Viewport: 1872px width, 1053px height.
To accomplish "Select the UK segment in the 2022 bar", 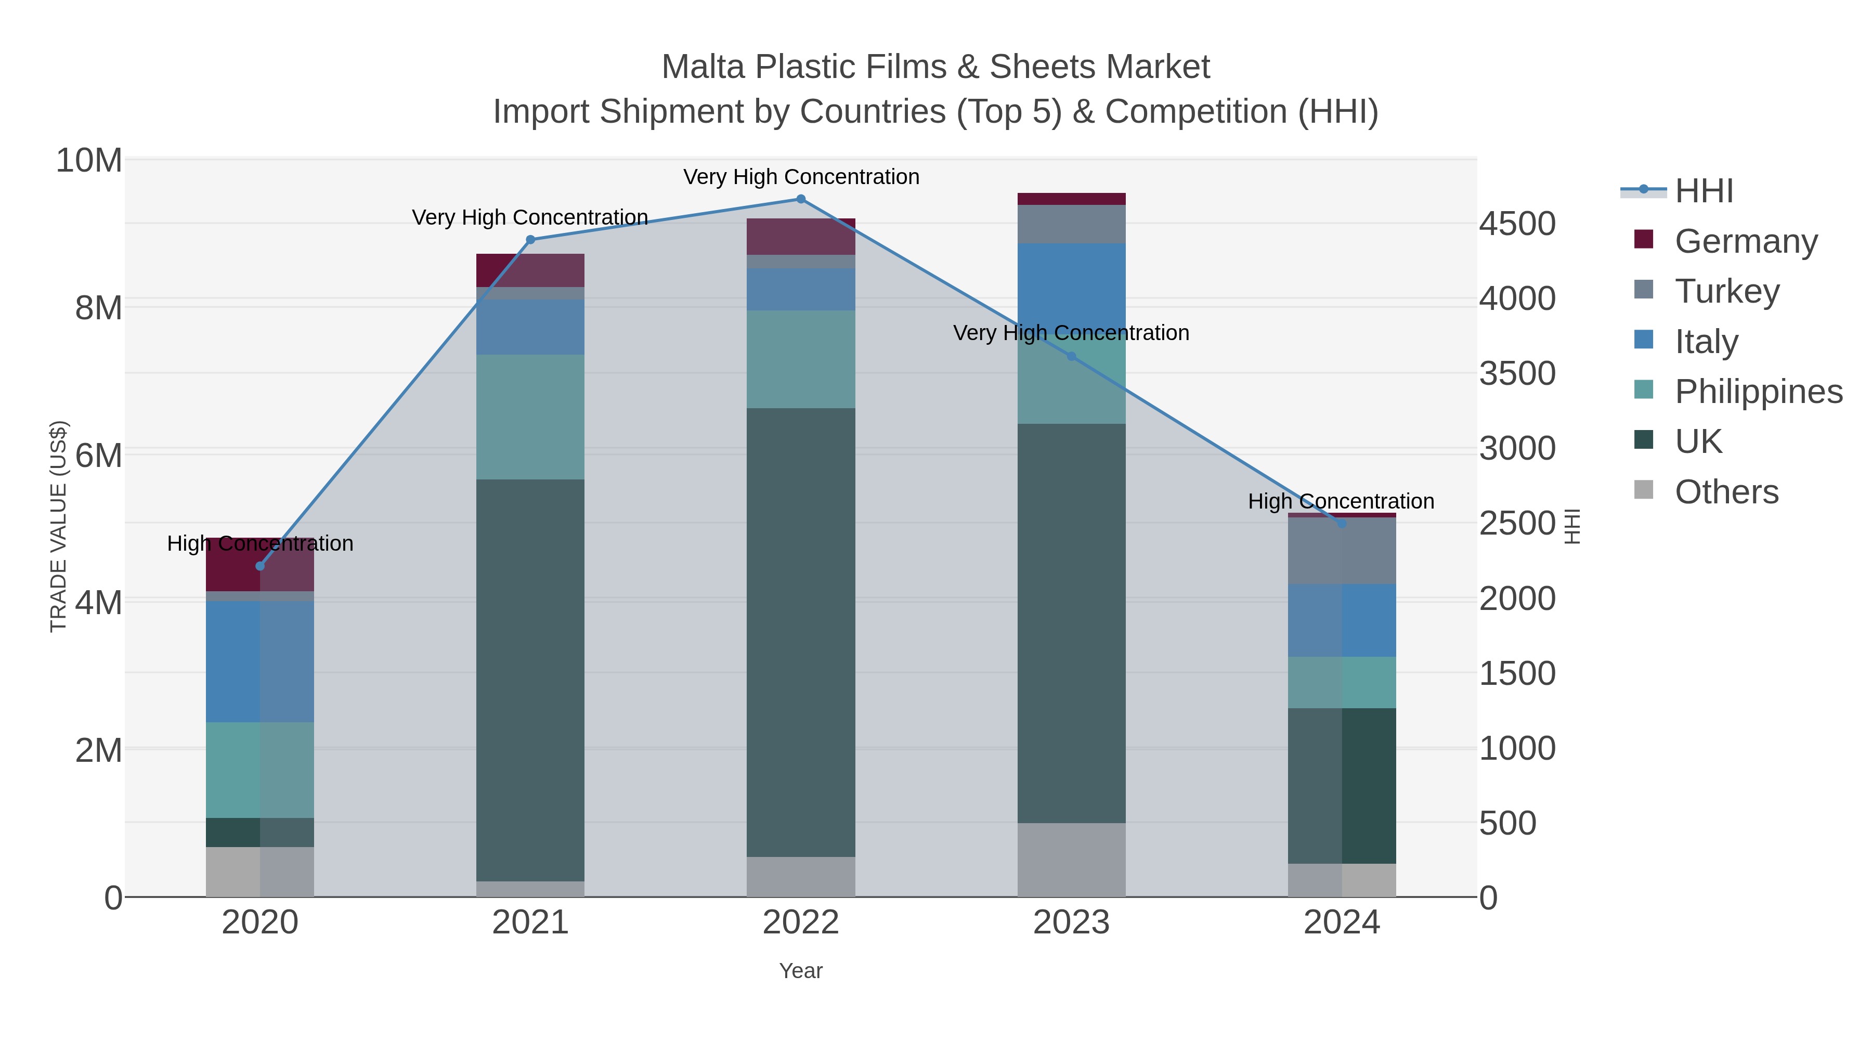I will (801, 632).
